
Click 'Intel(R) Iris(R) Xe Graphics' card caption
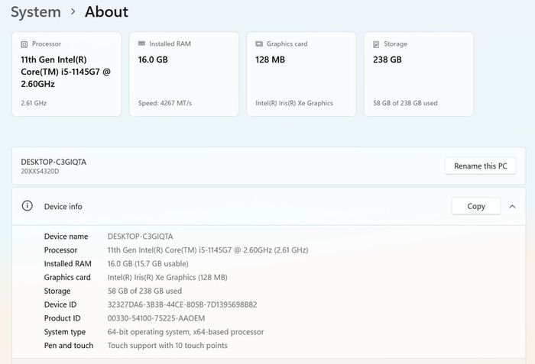294,103
